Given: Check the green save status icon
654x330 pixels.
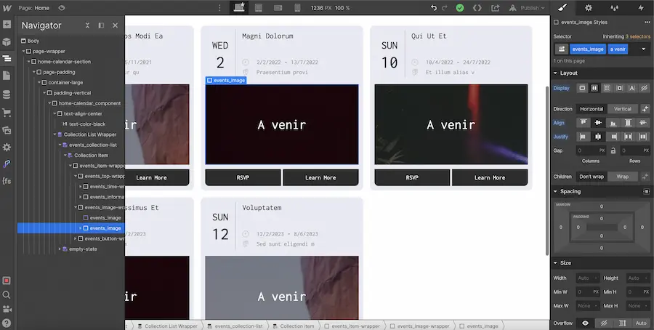Looking at the screenshot, I should pyautogui.click(x=460, y=8).
